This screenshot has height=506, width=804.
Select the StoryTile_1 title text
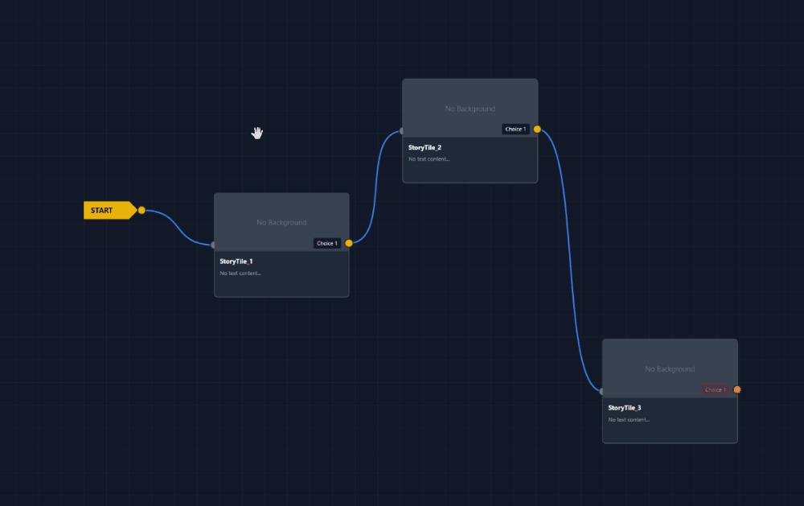236,261
